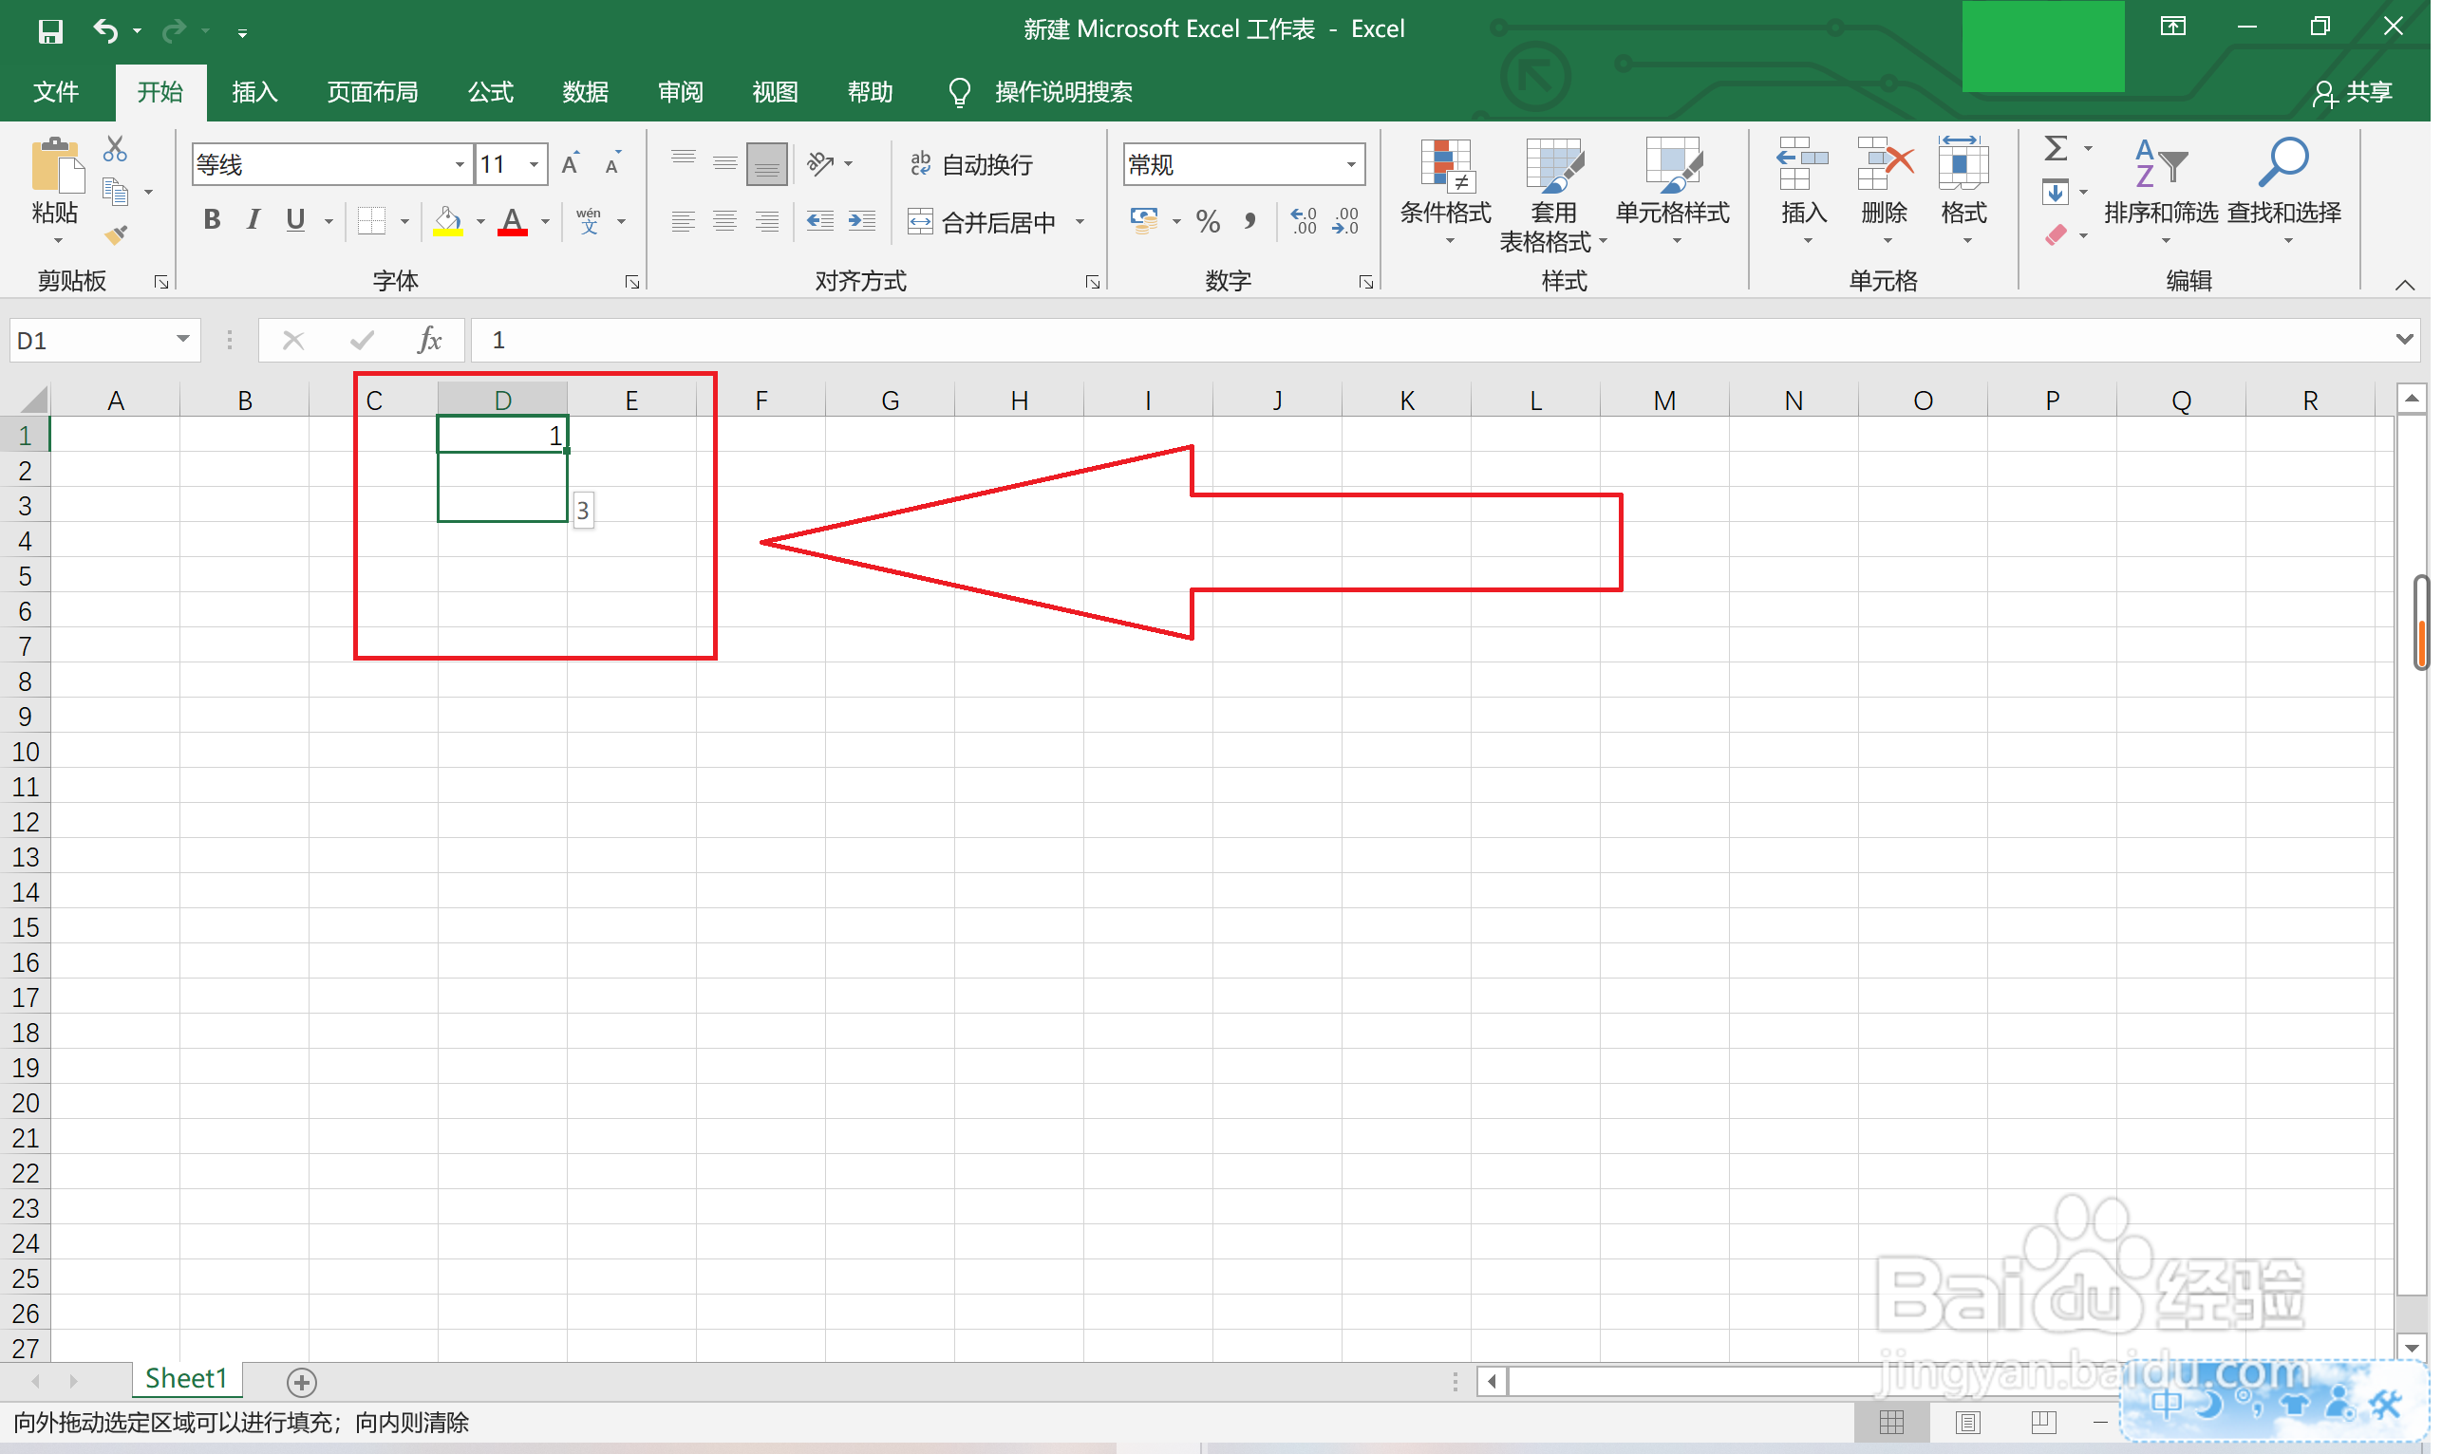Expand the Name Box dropdown arrow
This screenshot has height=1454, width=2442.
pyautogui.click(x=183, y=340)
